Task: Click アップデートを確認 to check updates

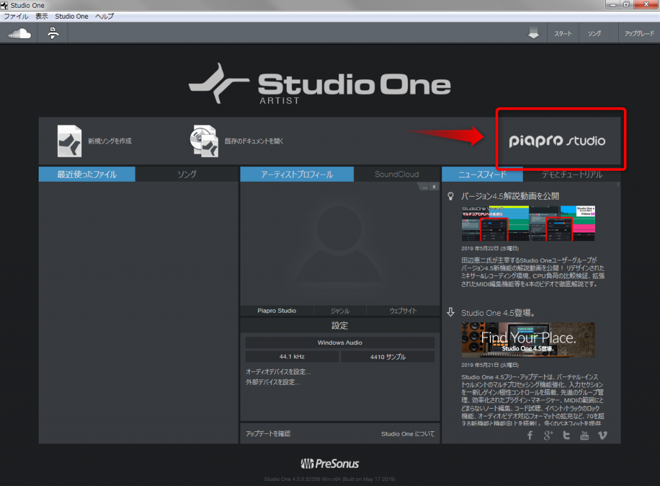Action: coord(269,434)
